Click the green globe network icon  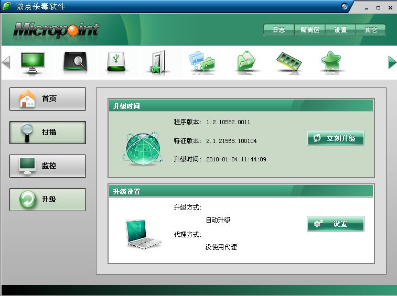(x=143, y=149)
